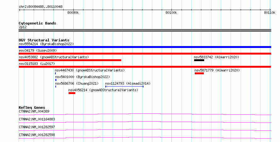The height and width of the screenshot is (142, 280).
Task: Click the magenta NM_001282597 gene line
Action: [145, 130]
